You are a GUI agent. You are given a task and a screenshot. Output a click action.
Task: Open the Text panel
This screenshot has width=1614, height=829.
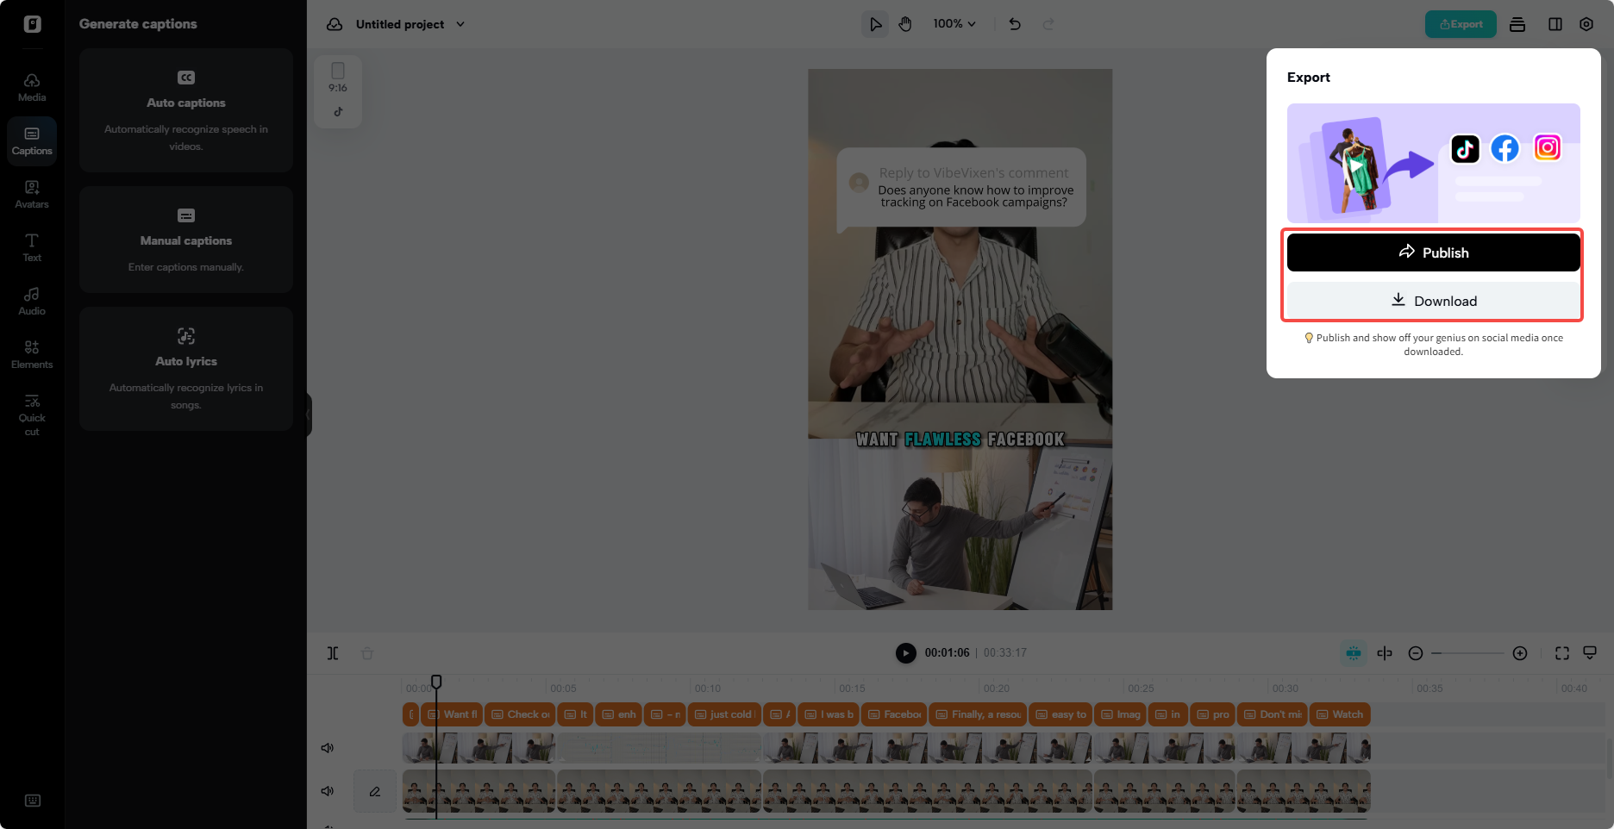pyautogui.click(x=32, y=248)
